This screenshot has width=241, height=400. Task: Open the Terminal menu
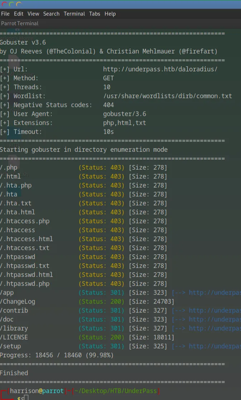pos(74,14)
